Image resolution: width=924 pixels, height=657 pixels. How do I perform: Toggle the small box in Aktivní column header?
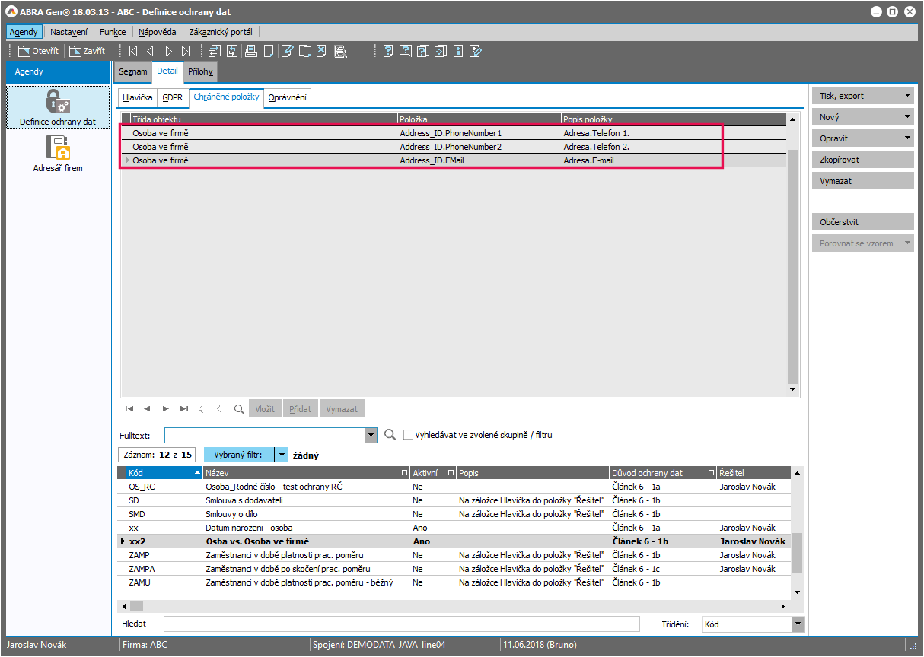451,473
